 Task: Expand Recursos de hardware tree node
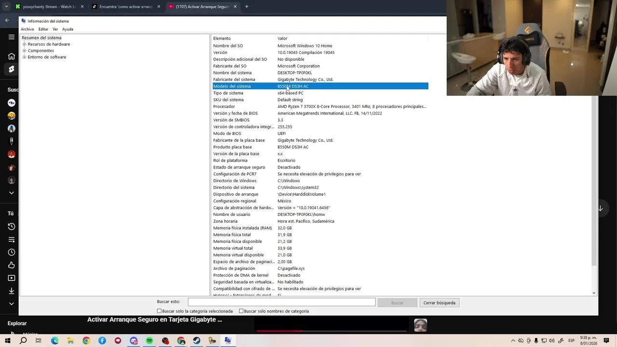pos(24,44)
